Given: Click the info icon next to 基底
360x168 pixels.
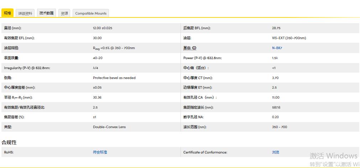Looking at the screenshot, I should coord(195,48).
